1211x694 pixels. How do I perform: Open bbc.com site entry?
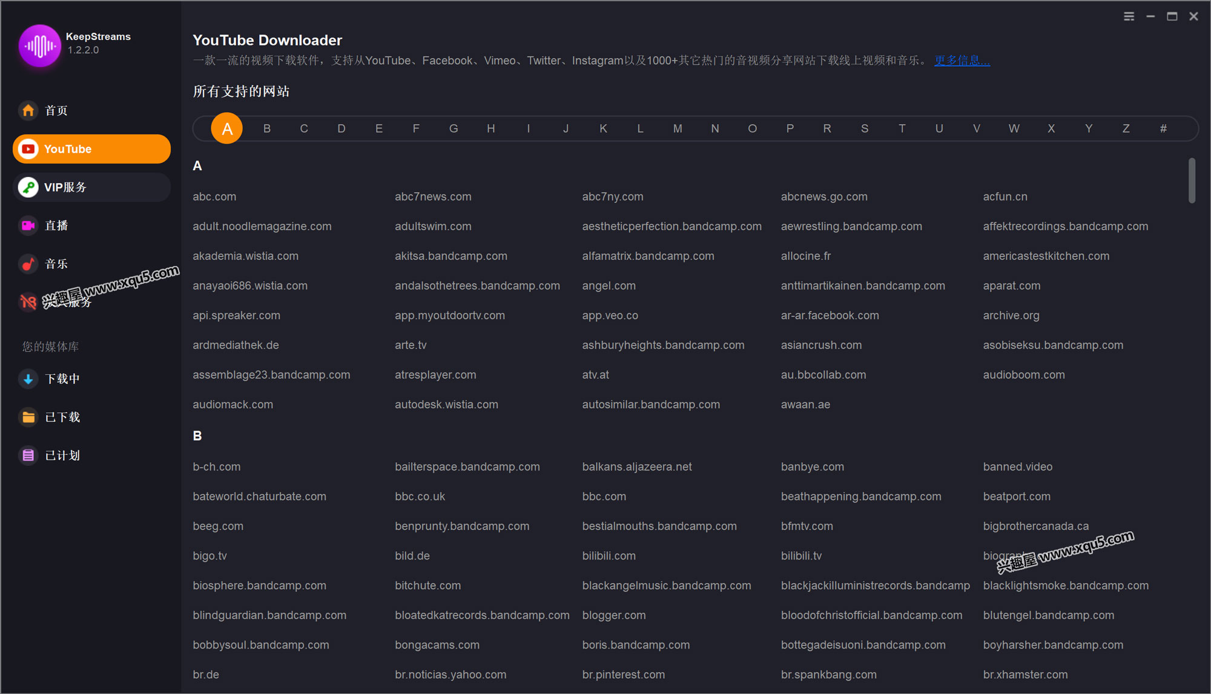(604, 497)
